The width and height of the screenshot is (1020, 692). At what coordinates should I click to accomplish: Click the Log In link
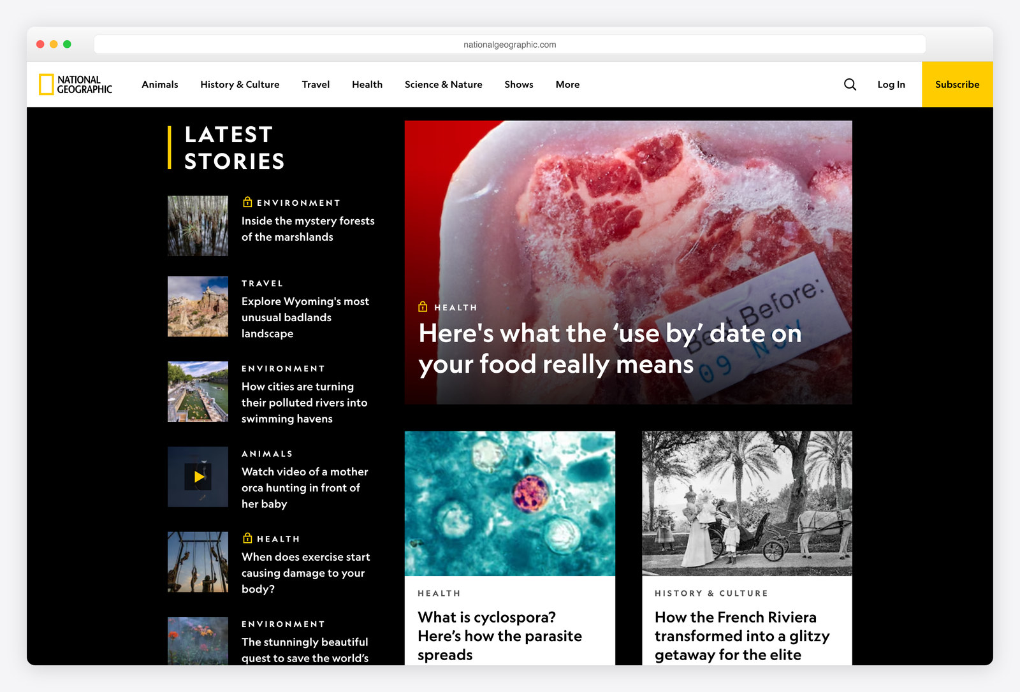click(x=891, y=84)
